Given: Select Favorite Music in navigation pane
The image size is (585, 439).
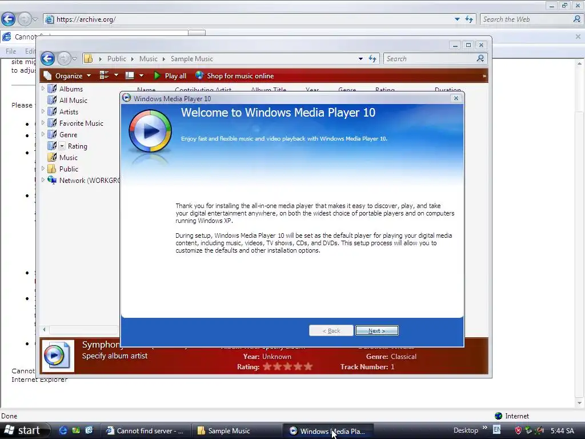Looking at the screenshot, I should (x=81, y=123).
